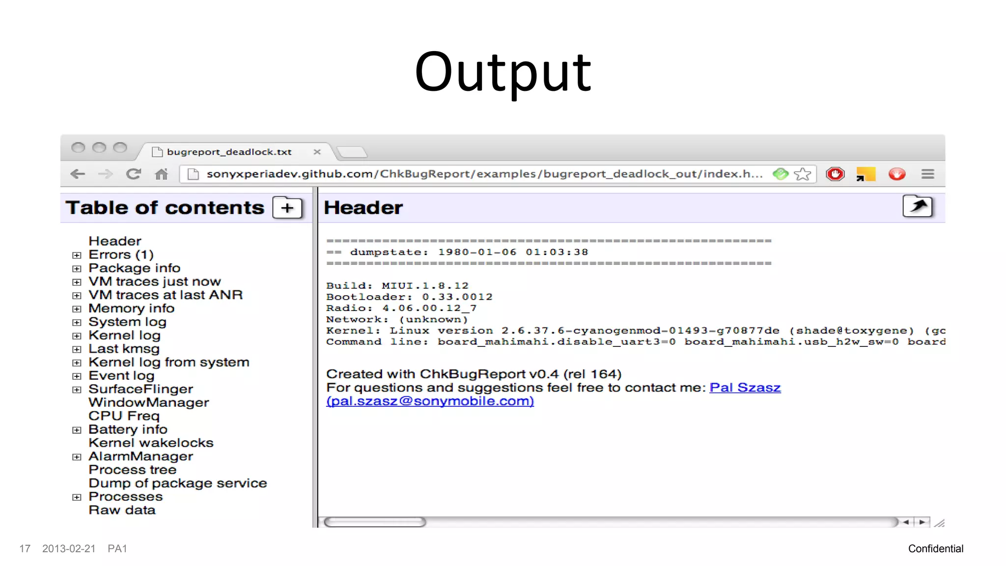The height and width of the screenshot is (566, 1006).
Task: Expand the Package info node
Action: tap(77, 268)
